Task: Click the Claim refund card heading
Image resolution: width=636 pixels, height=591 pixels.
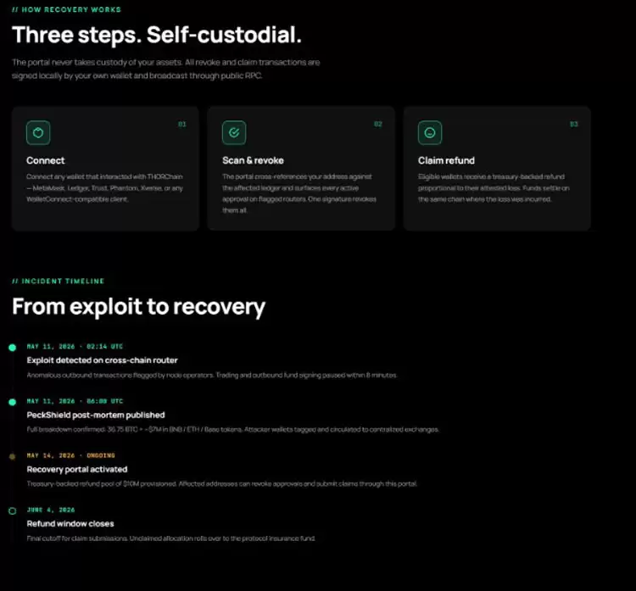Action: pos(446,160)
